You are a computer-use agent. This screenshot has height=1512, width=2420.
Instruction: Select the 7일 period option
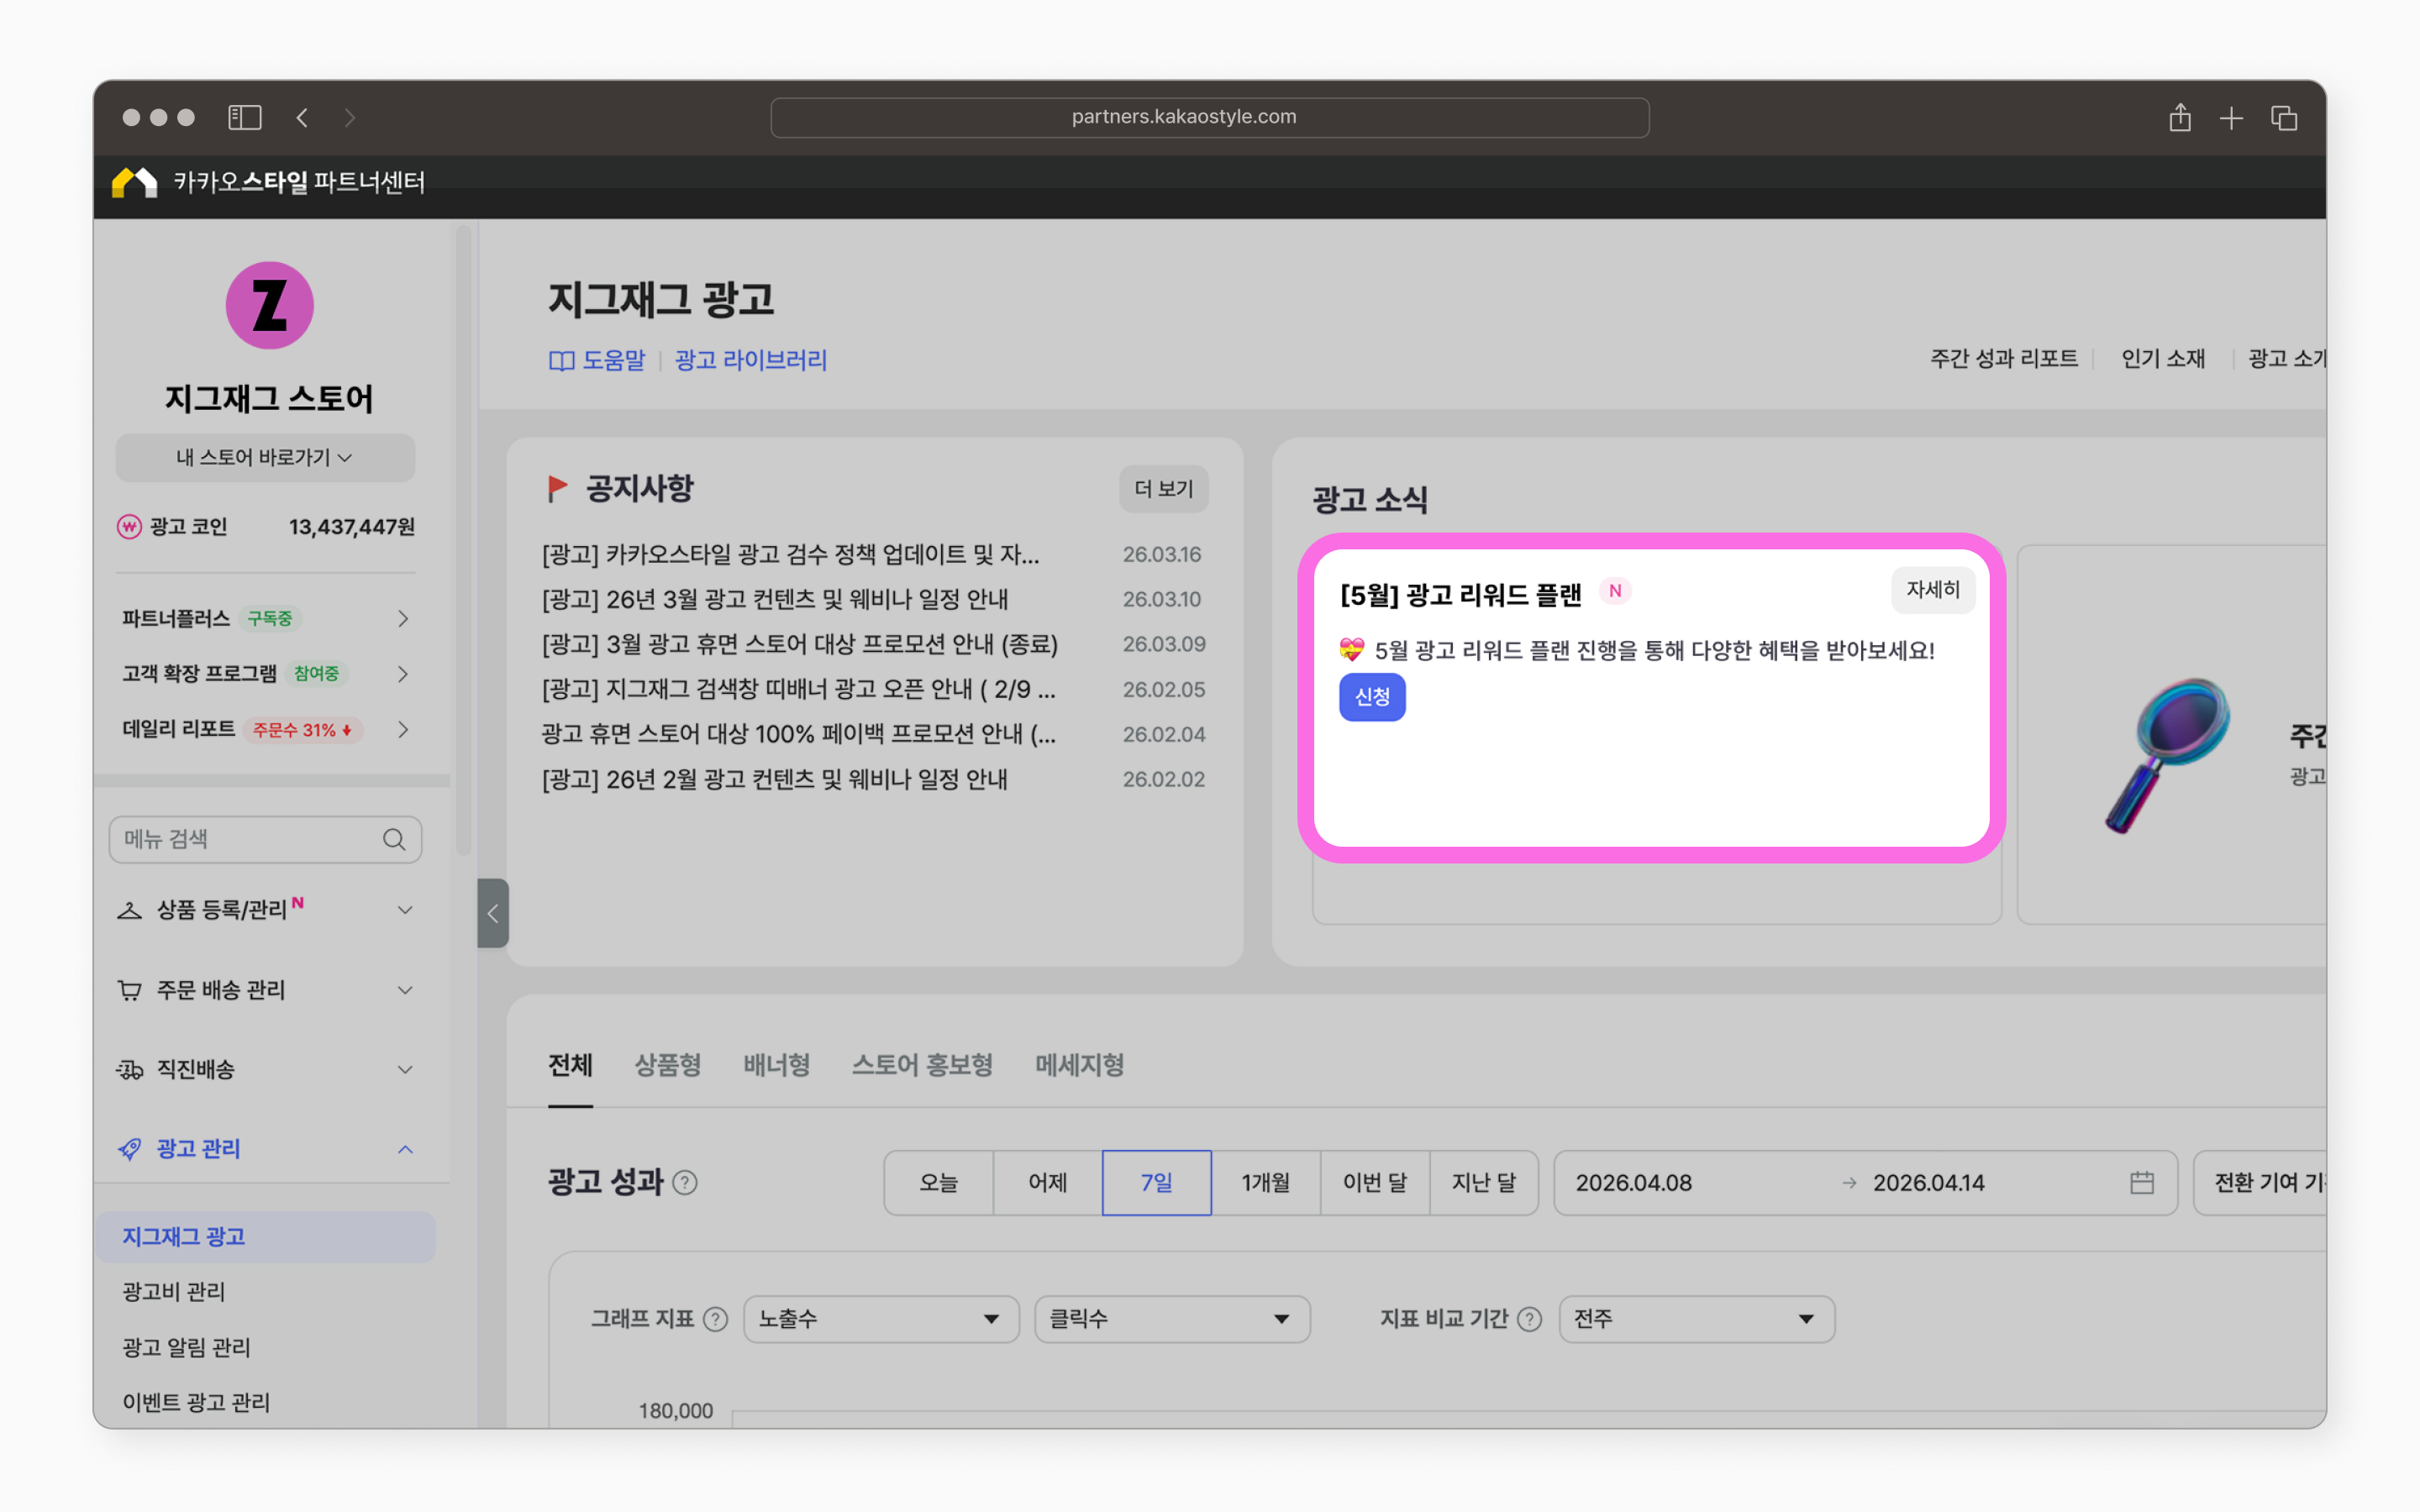click(x=1156, y=1182)
